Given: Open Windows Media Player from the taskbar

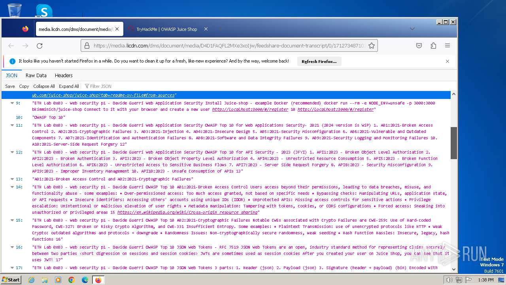Looking at the screenshot, I should pos(58,280).
